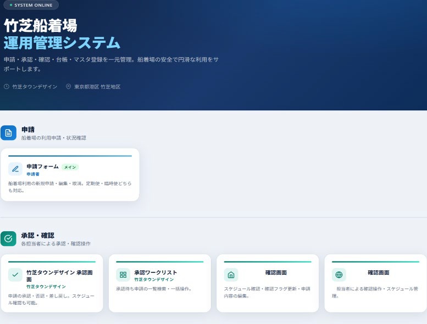Click subtitle 船着場の利用申請・状況確認
Viewport: 427px width, 324px height.
[54, 138]
